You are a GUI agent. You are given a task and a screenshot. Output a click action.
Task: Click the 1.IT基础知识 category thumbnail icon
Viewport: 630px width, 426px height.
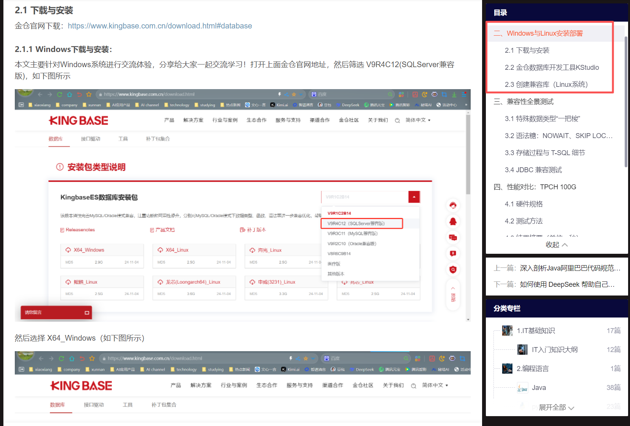point(507,331)
